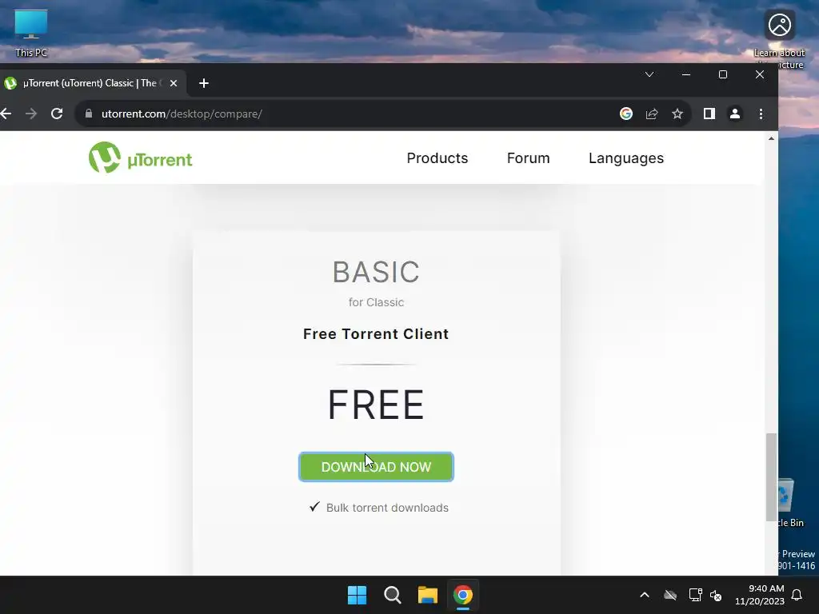Go back with Chrome's back arrow
The image size is (819, 614).
point(6,114)
